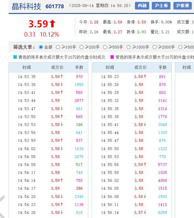Click time cell 14:55:47
The width and height of the screenshot is (194, 218).
coord(110,141)
